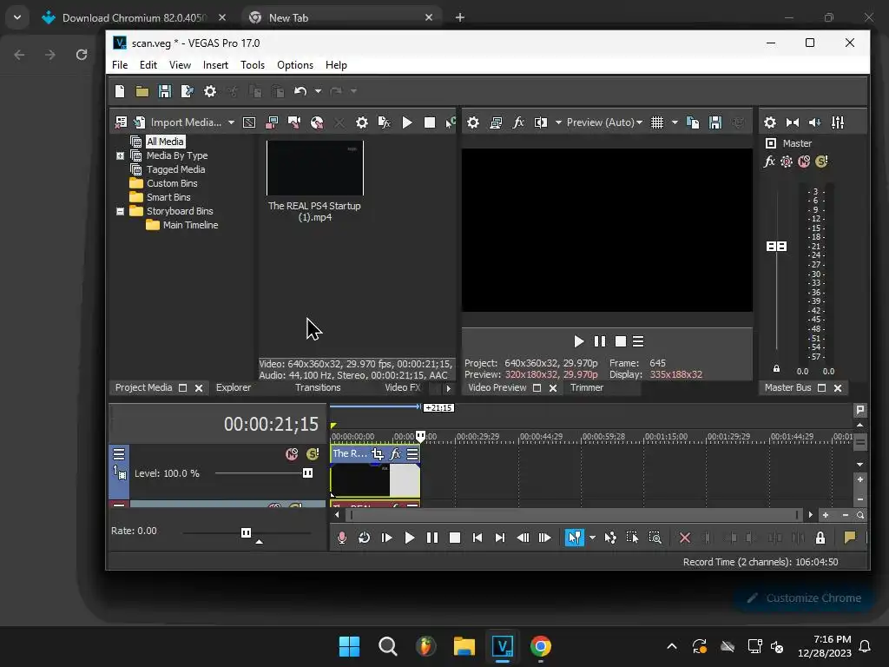Go to end of timeline button

(499, 538)
